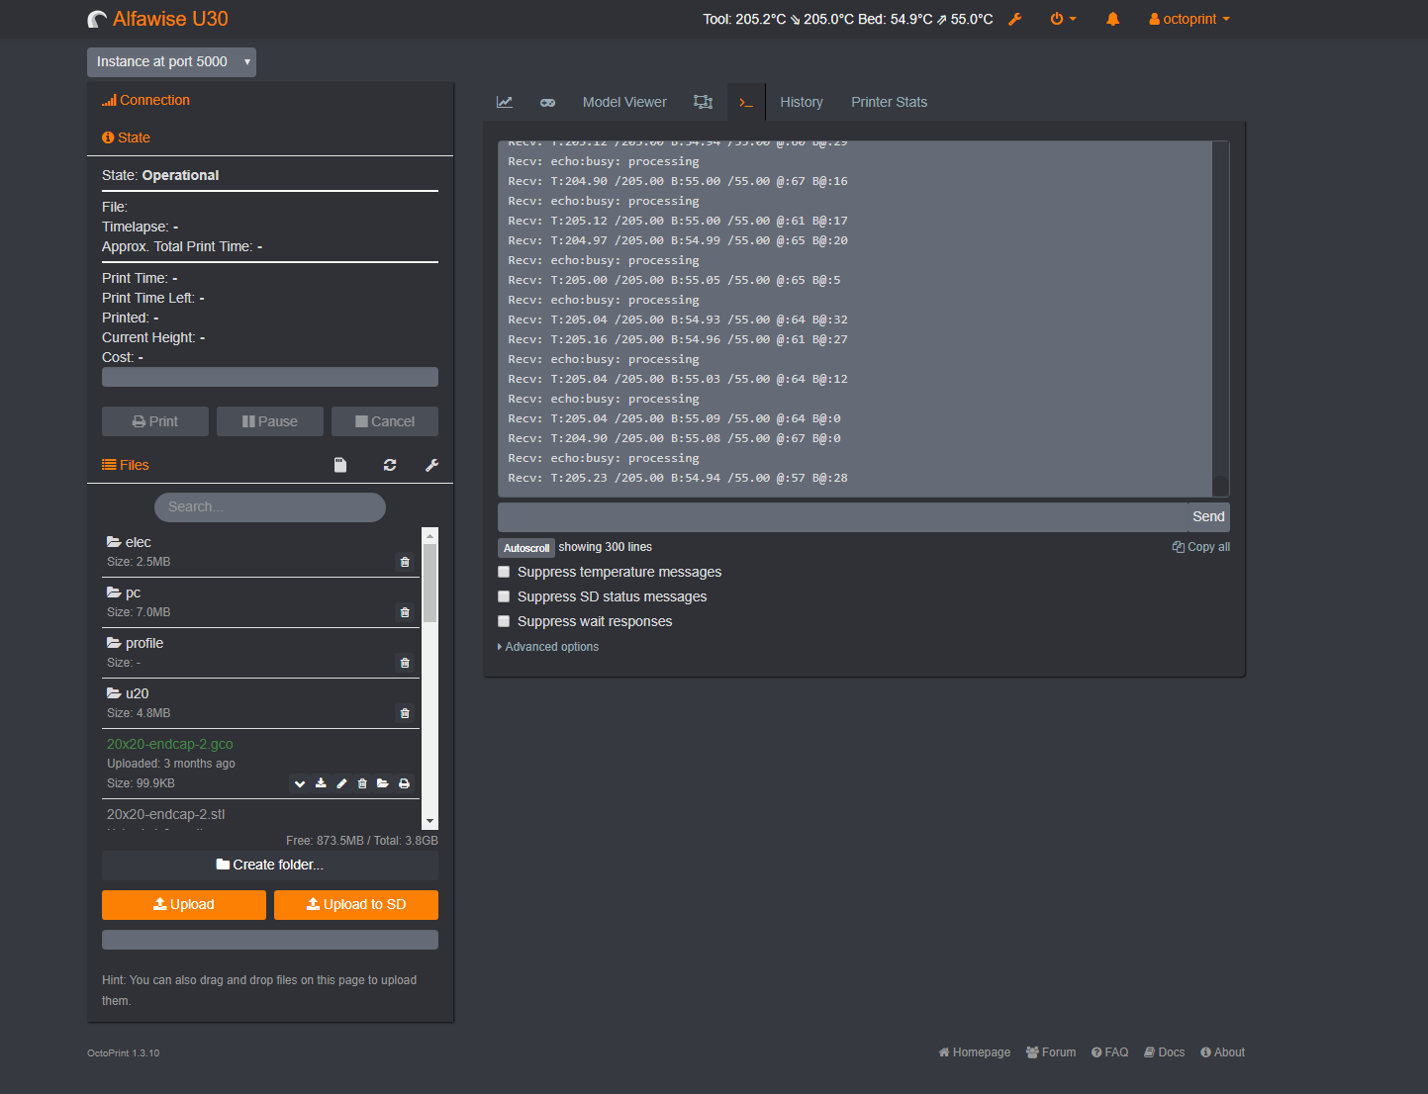The image size is (1428, 1094).
Task: Click the print progress bar under Cost
Action: tap(270, 377)
